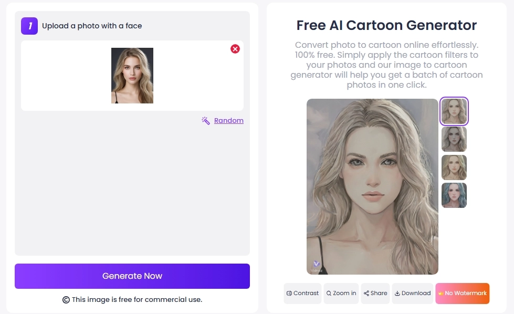Click the crown icon on No Watermark

tap(441, 294)
